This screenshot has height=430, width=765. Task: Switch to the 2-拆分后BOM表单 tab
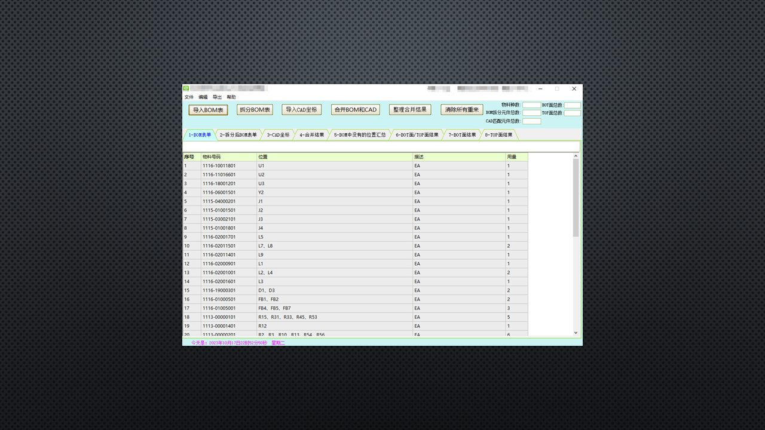point(238,135)
